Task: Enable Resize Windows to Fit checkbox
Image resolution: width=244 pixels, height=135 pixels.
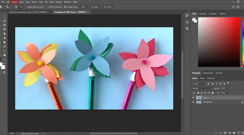Action: click(26, 7)
